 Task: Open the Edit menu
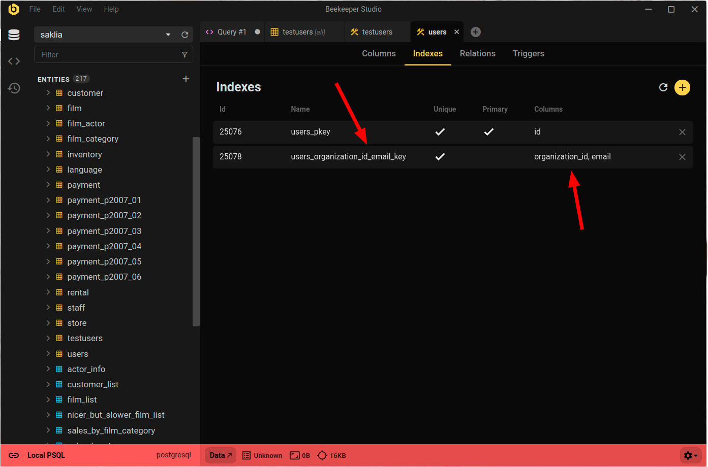click(58, 9)
